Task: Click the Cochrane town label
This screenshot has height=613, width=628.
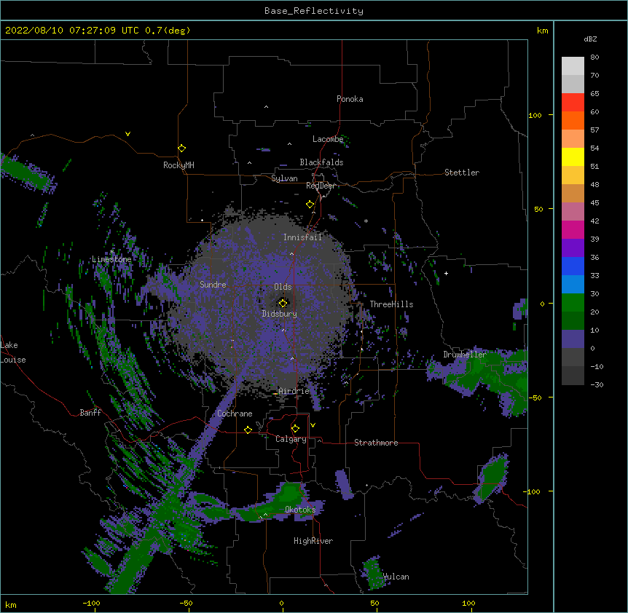Action: (x=235, y=414)
